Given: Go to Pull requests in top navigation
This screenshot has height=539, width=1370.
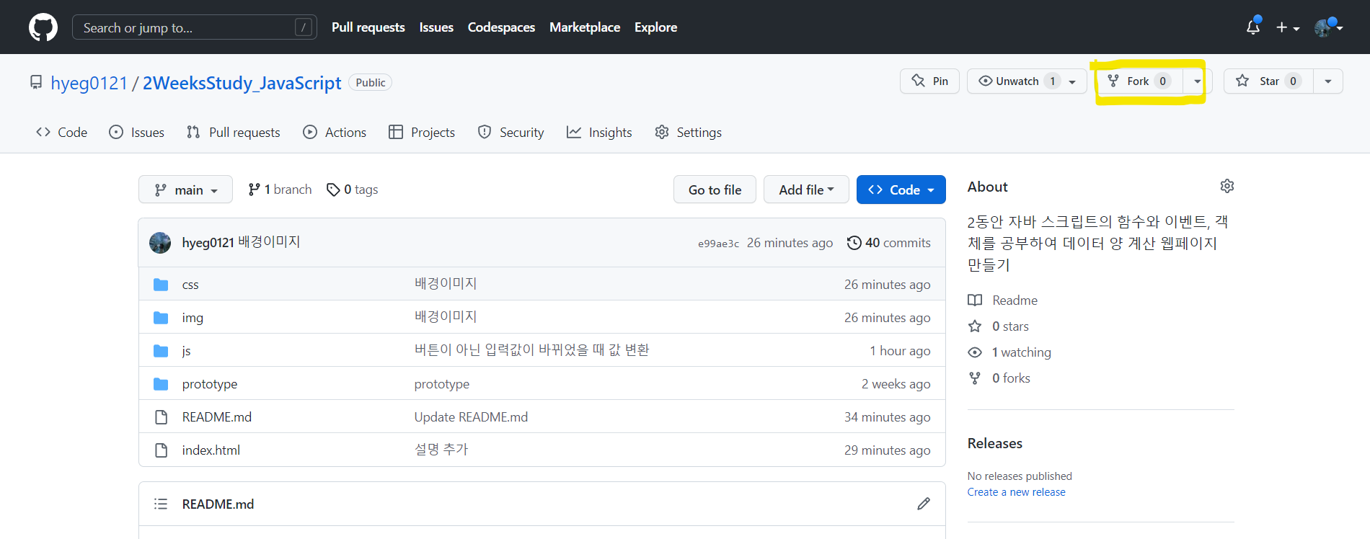Looking at the screenshot, I should pos(368,27).
